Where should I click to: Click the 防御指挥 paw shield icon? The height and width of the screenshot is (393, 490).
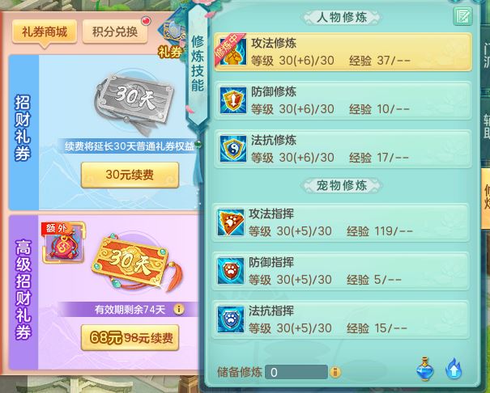(231, 271)
